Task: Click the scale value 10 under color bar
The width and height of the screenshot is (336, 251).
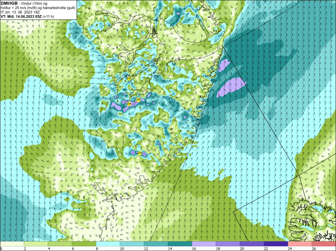Action: tap(122, 249)
